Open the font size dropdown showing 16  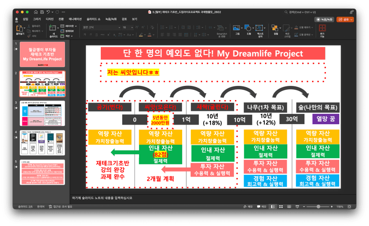128,27
